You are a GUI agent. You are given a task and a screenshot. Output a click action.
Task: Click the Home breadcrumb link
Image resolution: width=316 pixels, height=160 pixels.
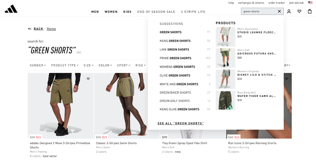(51, 29)
